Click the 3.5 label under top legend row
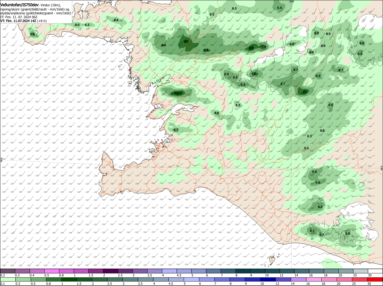This screenshot has height=286, width=383. coord(150,275)
